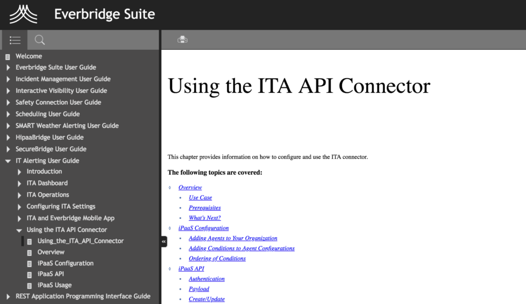Click the page icon beside Using_the_ITA_API_Connector
The image size is (526, 304).
tap(29, 241)
